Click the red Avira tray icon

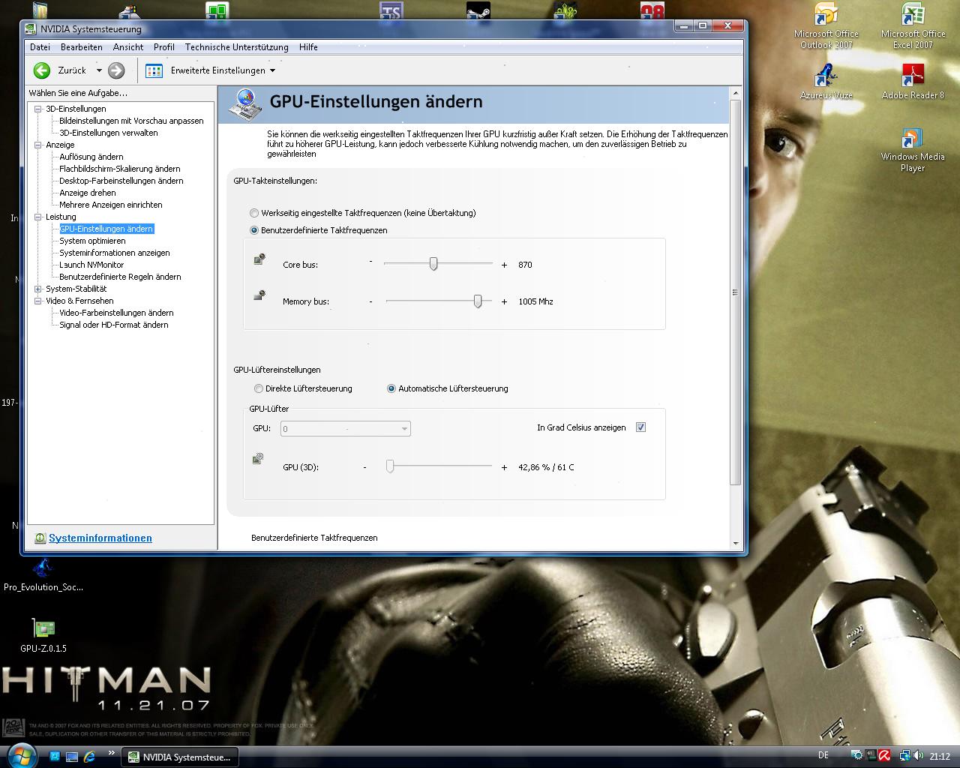pyautogui.click(x=884, y=756)
